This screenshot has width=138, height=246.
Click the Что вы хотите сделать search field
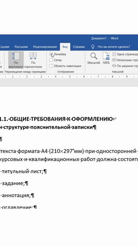[x=114, y=47]
